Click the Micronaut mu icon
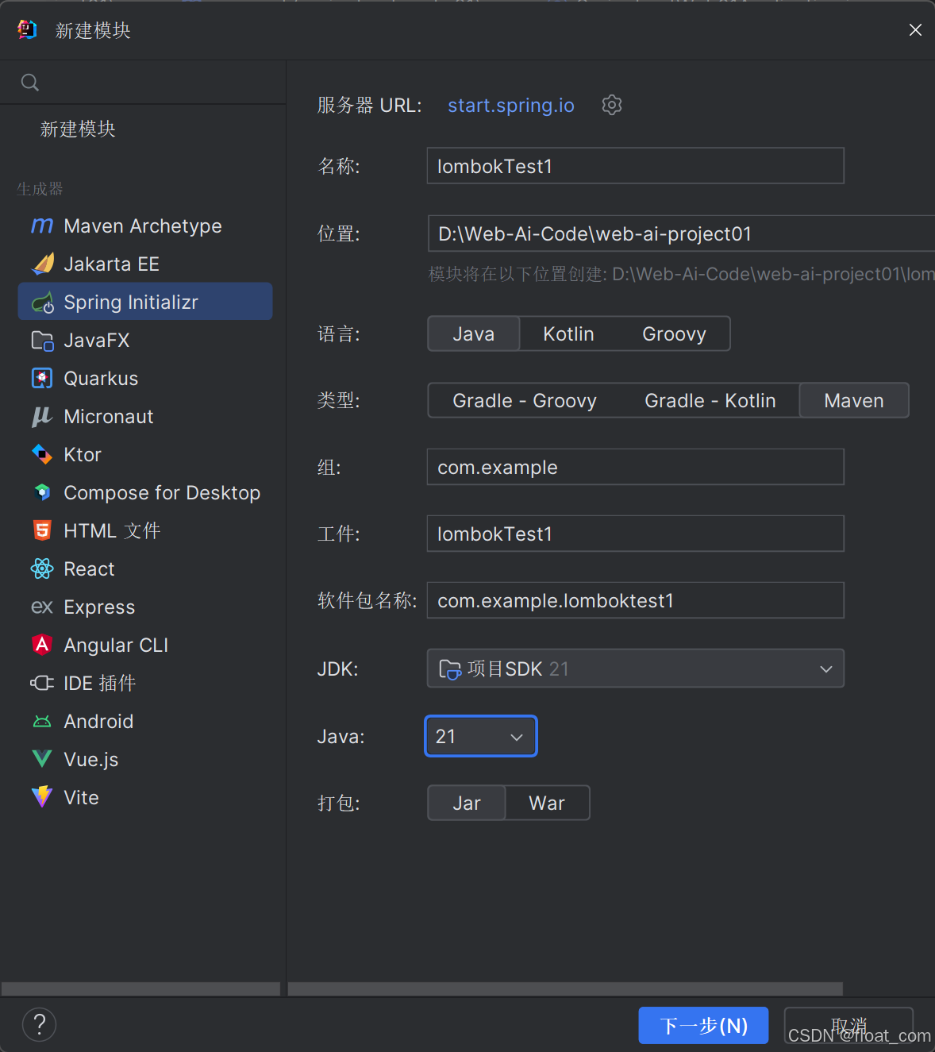 [x=42, y=417]
